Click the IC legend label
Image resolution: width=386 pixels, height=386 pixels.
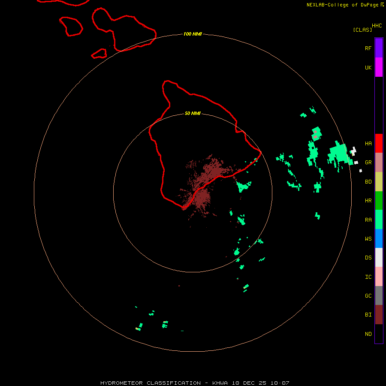coord(368,277)
